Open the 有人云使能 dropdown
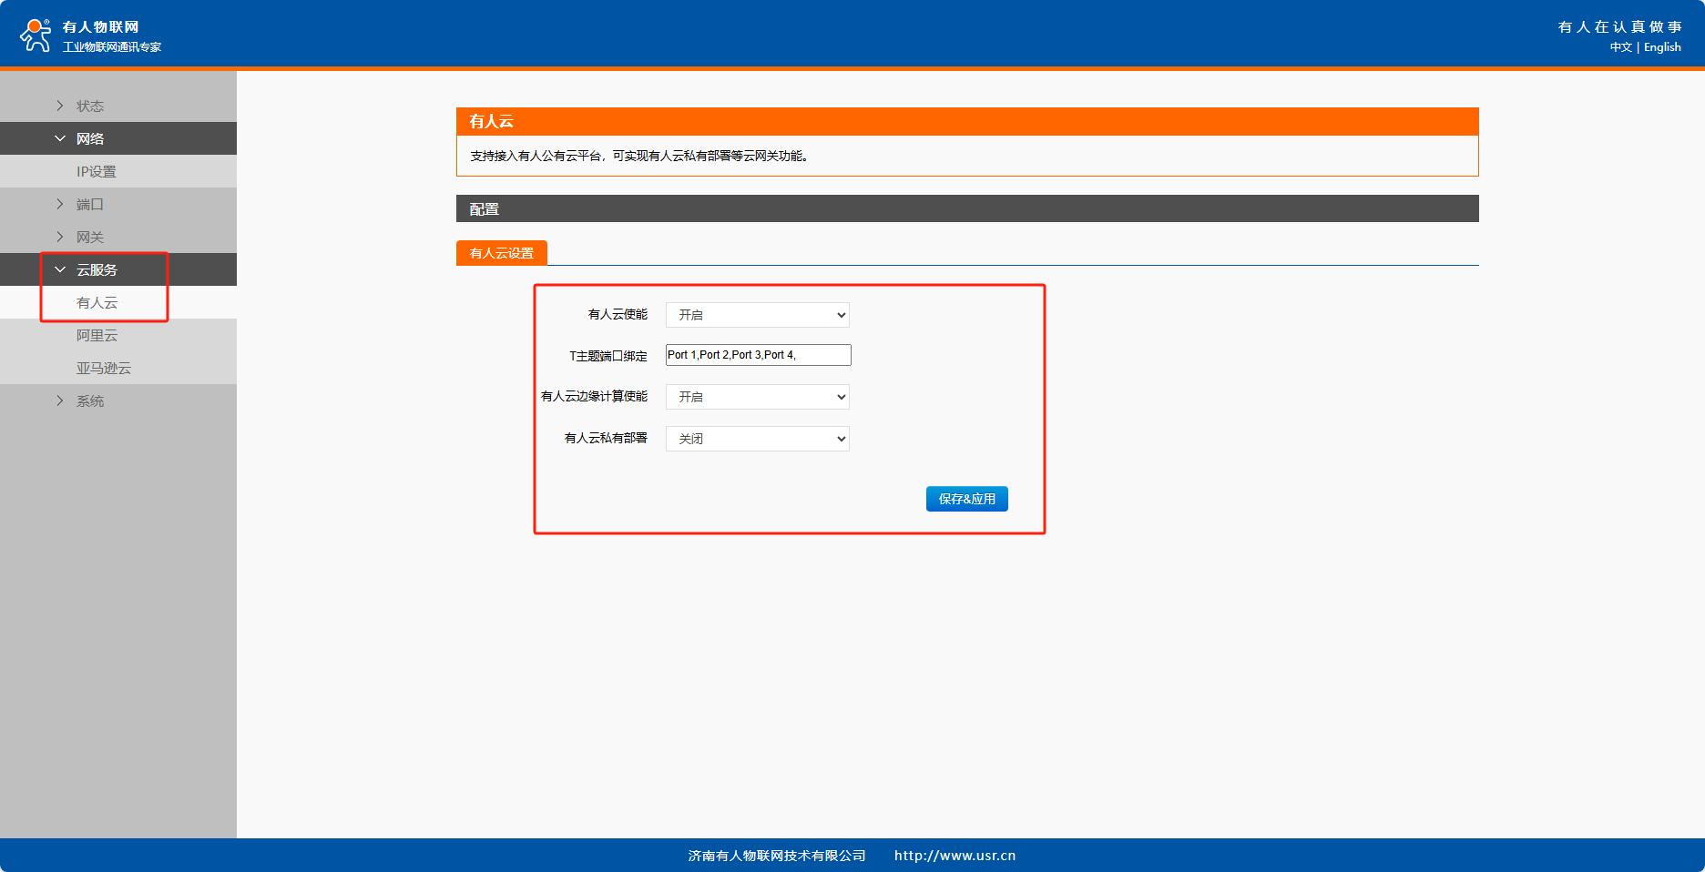The height and width of the screenshot is (872, 1705). 757,315
